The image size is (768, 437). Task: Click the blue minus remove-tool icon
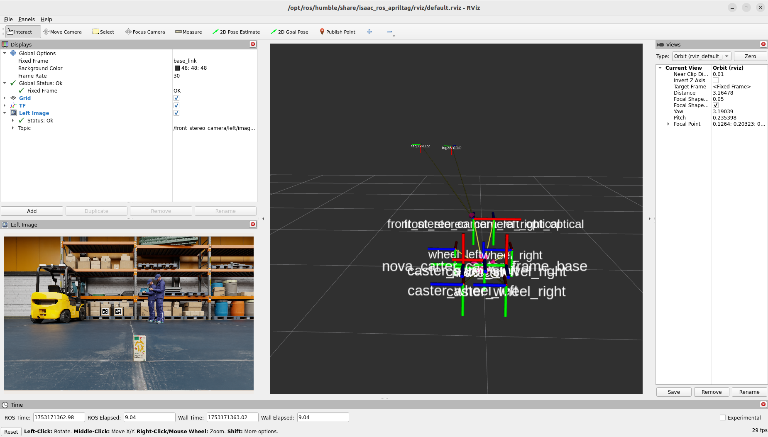pos(389,32)
